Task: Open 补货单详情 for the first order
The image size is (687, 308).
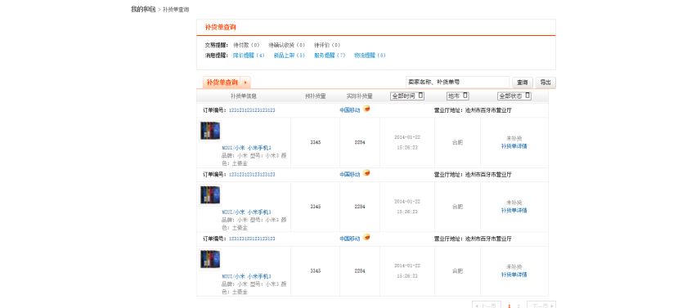Action: (x=514, y=146)
